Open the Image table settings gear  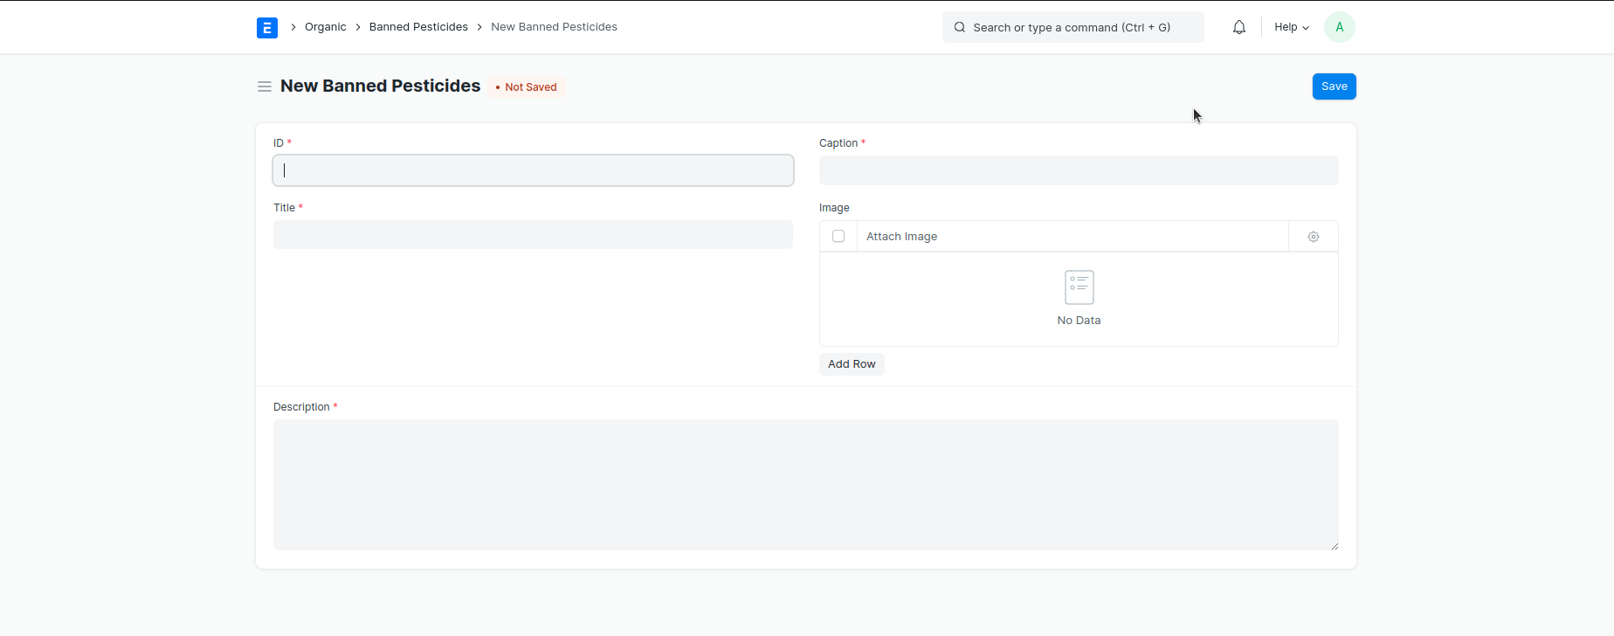pos(1313,237)
